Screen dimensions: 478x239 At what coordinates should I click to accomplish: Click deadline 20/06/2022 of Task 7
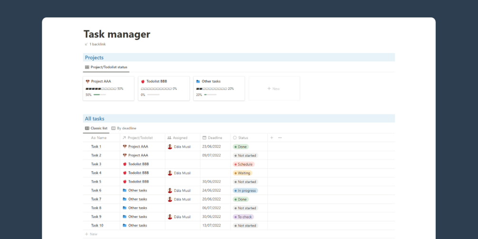[x=212, y=199]
